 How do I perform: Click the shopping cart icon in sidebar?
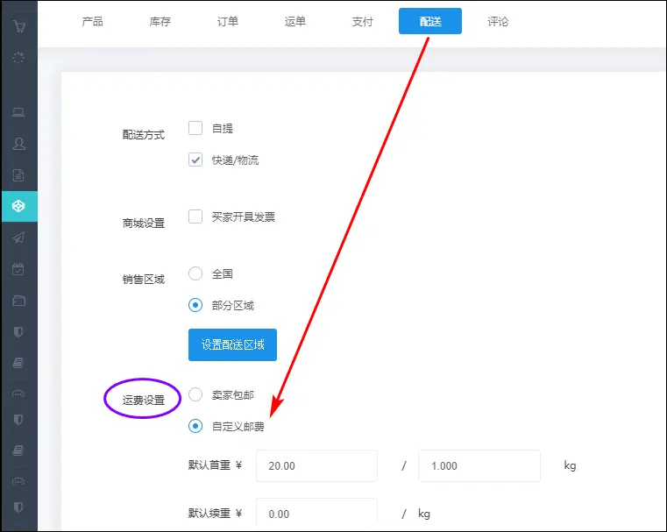coord(18,26)
